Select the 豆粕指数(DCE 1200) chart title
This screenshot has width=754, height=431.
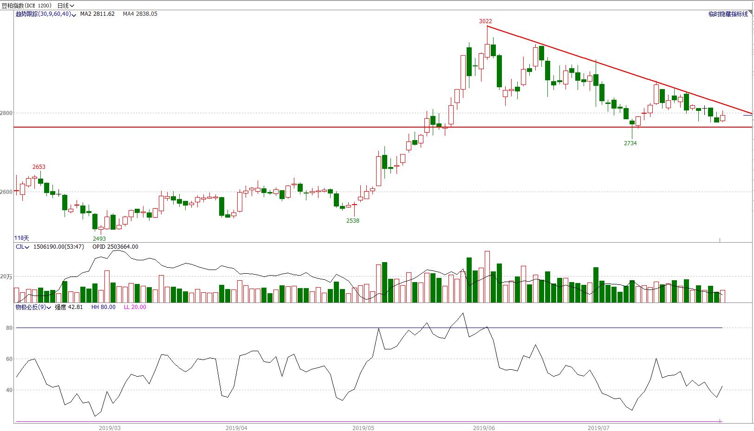(x=27, y=6)
